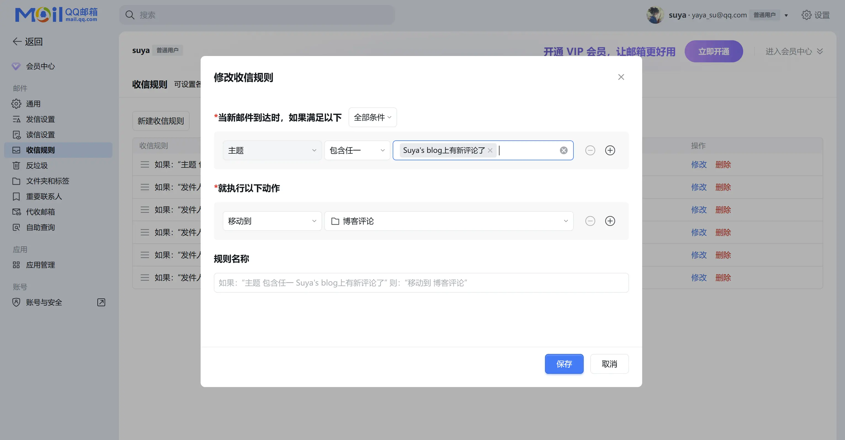845x440 pixels.
Task: Open 代收邮箱 section
Action: point(41,212)
